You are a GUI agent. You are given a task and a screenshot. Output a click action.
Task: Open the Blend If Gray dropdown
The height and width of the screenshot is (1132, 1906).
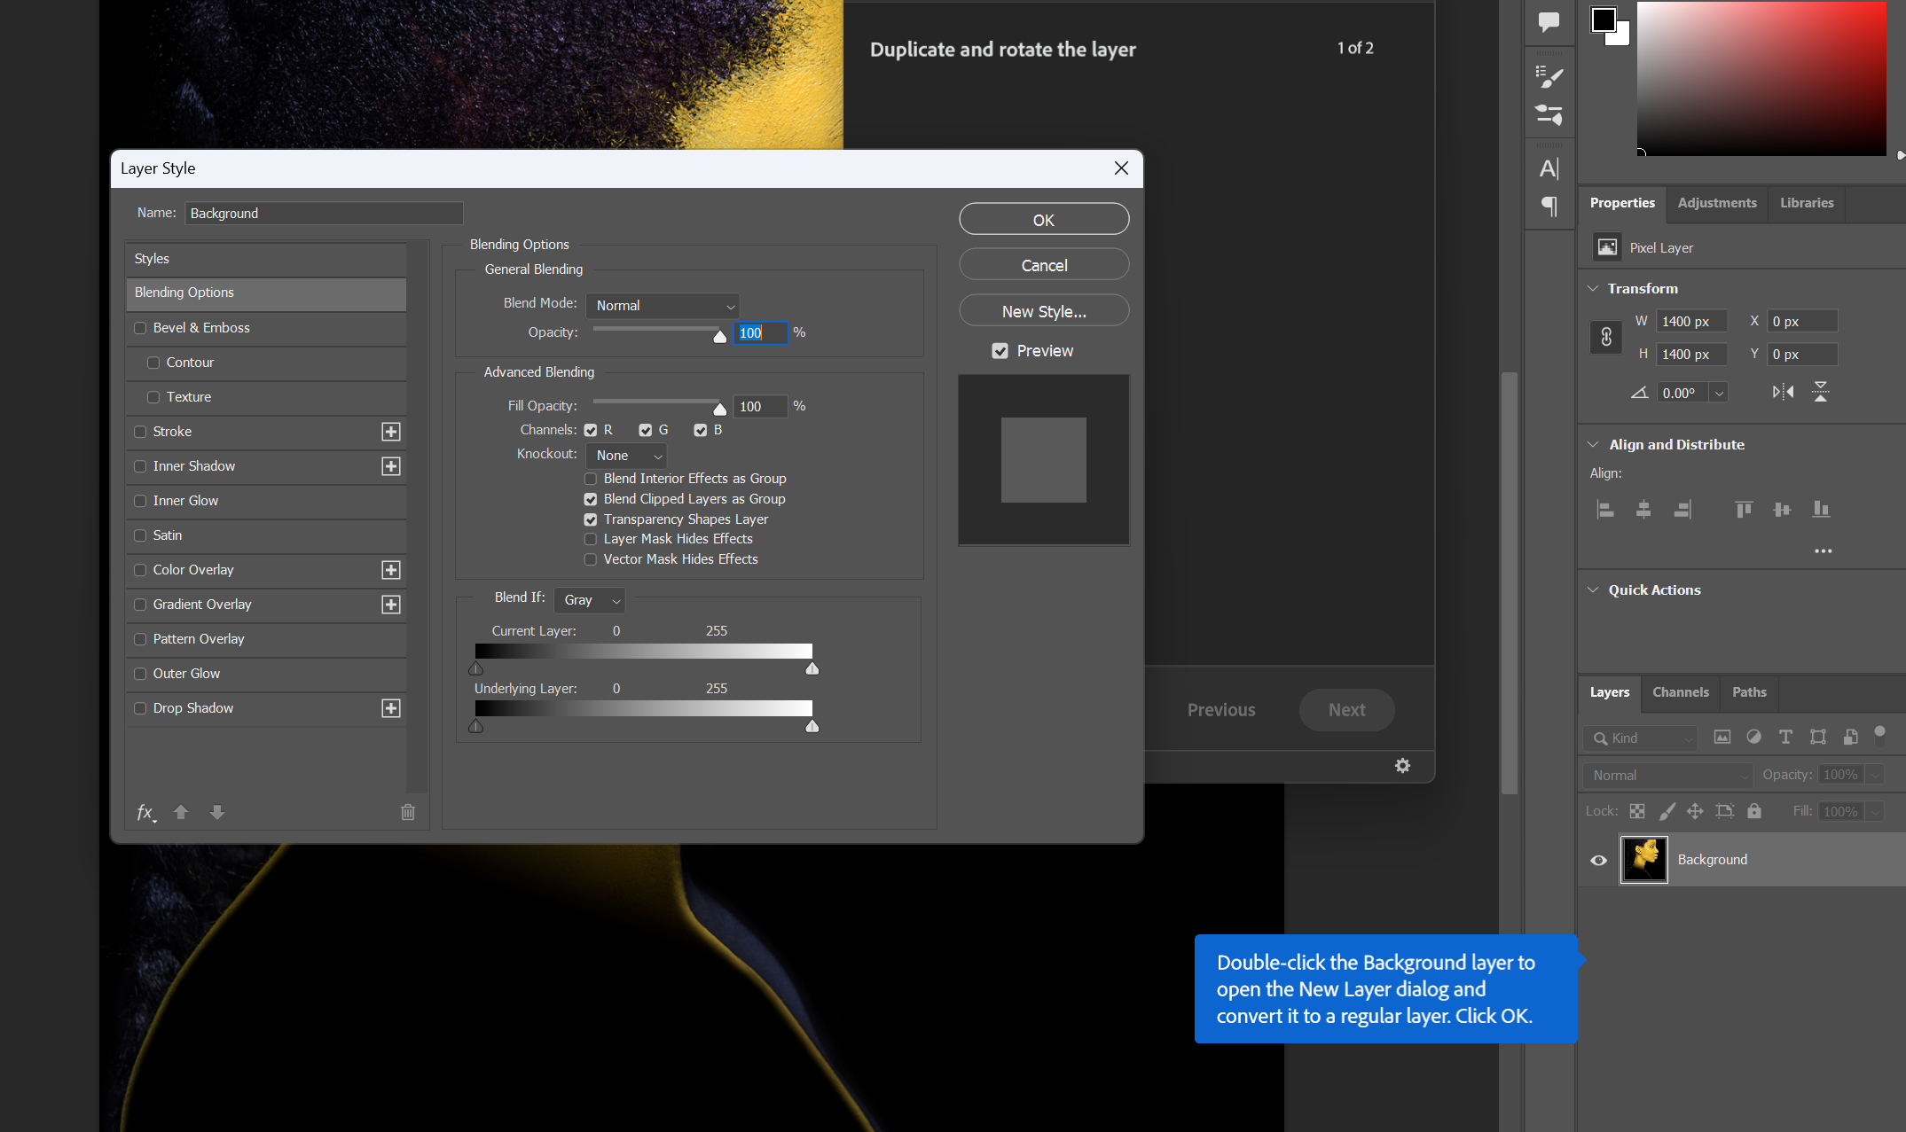point(589,599)
